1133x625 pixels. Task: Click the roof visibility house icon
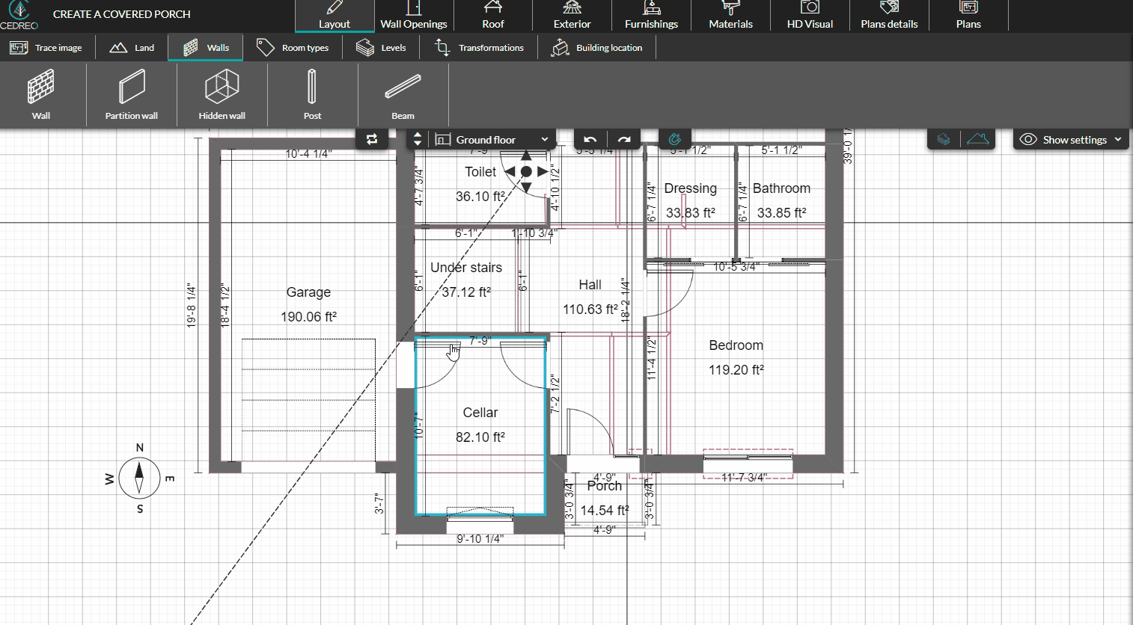[x=978, y=139]
